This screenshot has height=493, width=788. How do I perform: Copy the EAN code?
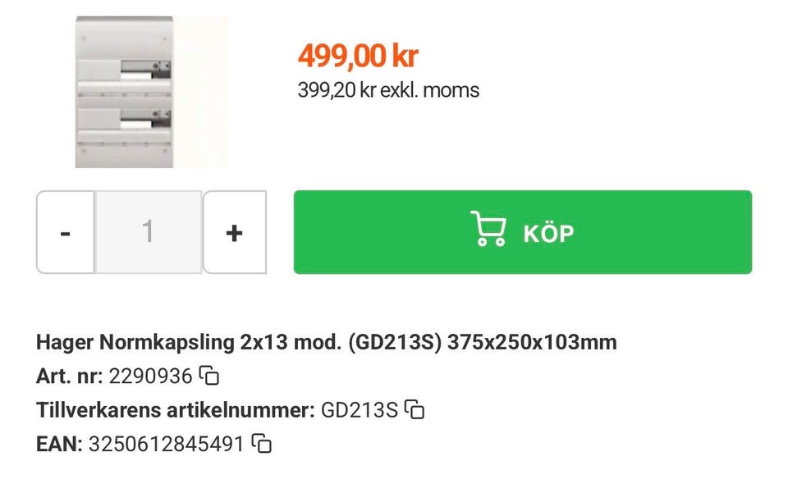coord(262,444)
